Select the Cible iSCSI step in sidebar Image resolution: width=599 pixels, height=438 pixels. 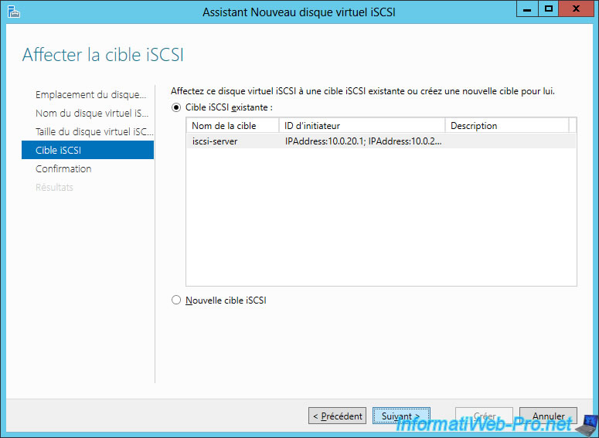click(88, 150)
